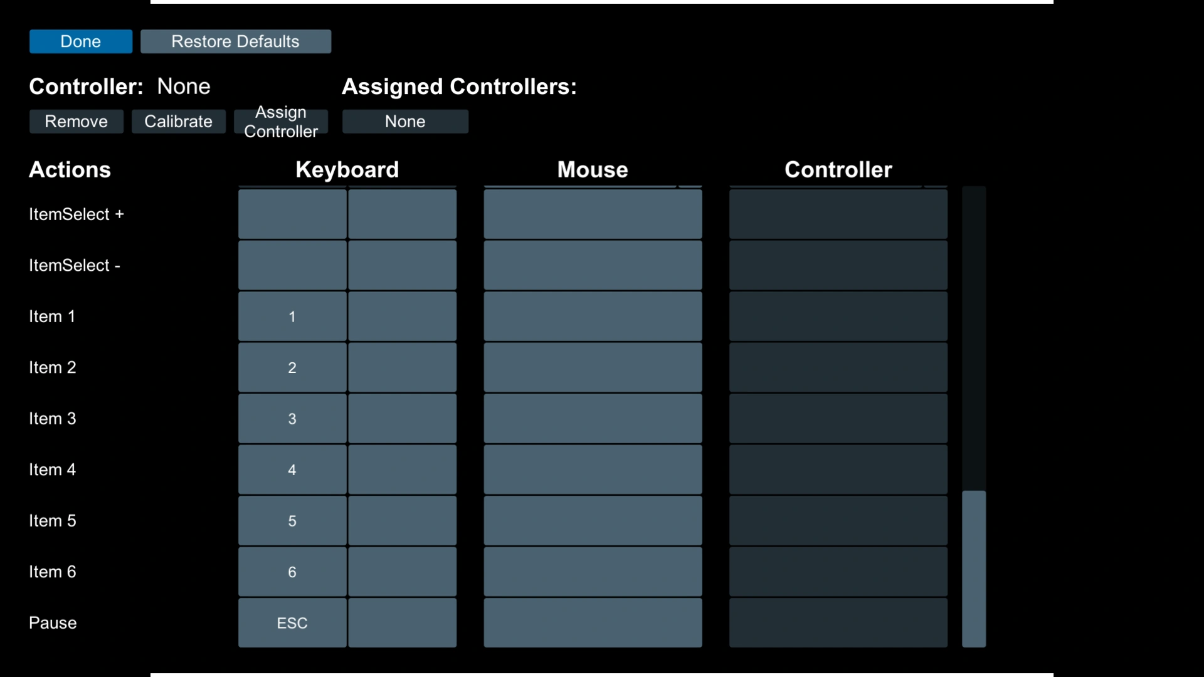The height and width of the screenshot is (677, 1204).
Task: Click the Done button
Action: [x=81, y=41]
